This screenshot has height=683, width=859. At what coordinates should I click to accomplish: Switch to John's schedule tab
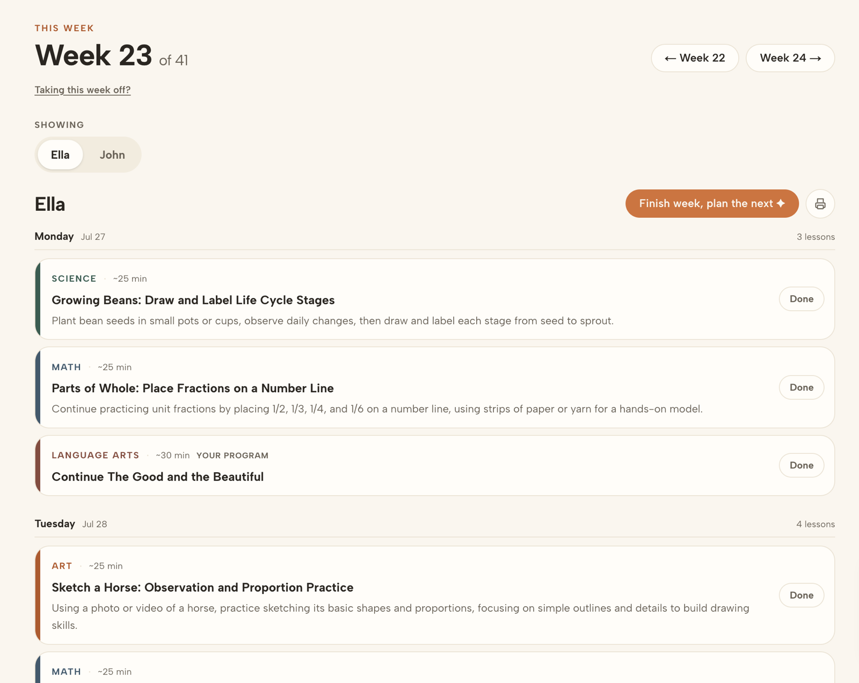click(x=112, y=155)
